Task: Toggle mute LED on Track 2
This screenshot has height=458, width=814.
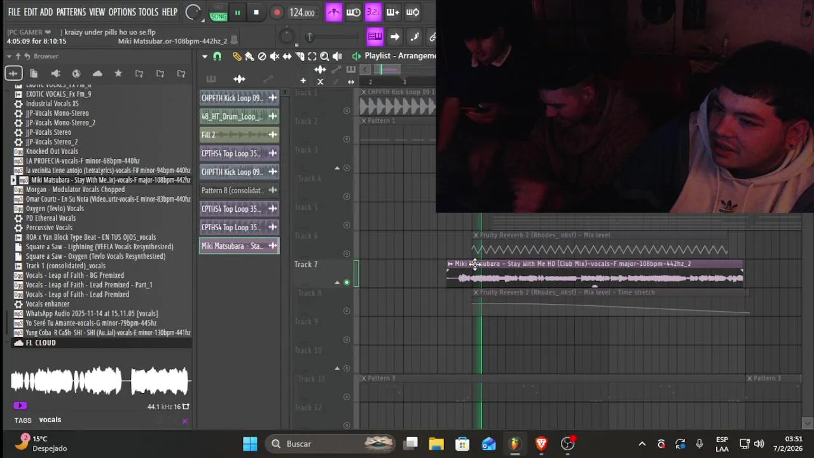Action: 347,139
